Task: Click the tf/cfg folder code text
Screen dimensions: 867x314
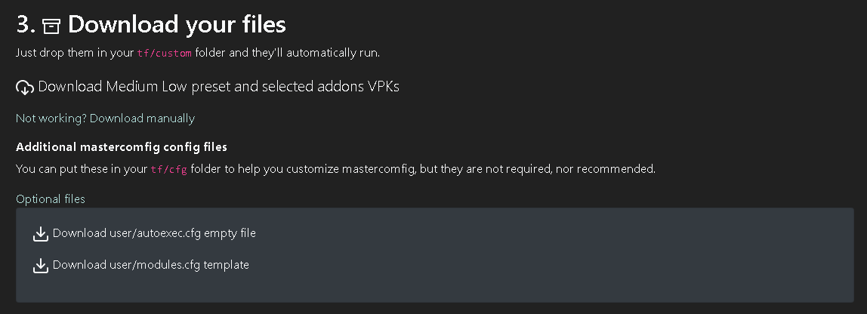Action: click(168, 170)
